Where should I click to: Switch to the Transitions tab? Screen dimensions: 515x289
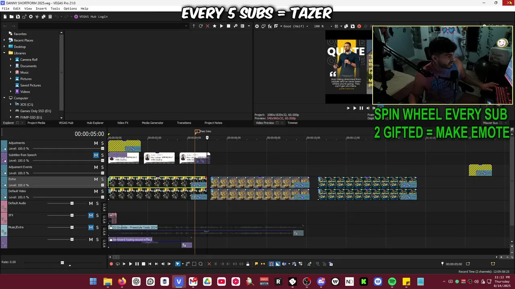[x=184, y=123]
